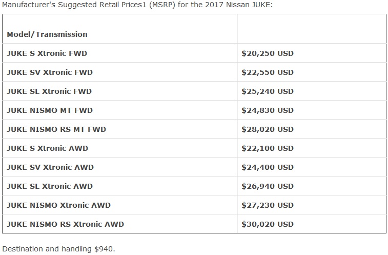Click the $28,020 USD price

coord(268,129)
